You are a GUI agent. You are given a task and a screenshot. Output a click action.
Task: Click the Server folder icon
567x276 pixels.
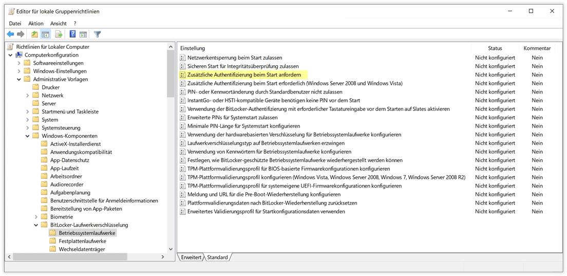(x=35, y=103)
